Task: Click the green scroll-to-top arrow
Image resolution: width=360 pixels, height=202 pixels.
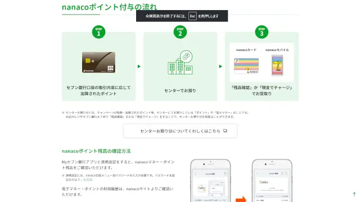Action: (x=354, y=194)
